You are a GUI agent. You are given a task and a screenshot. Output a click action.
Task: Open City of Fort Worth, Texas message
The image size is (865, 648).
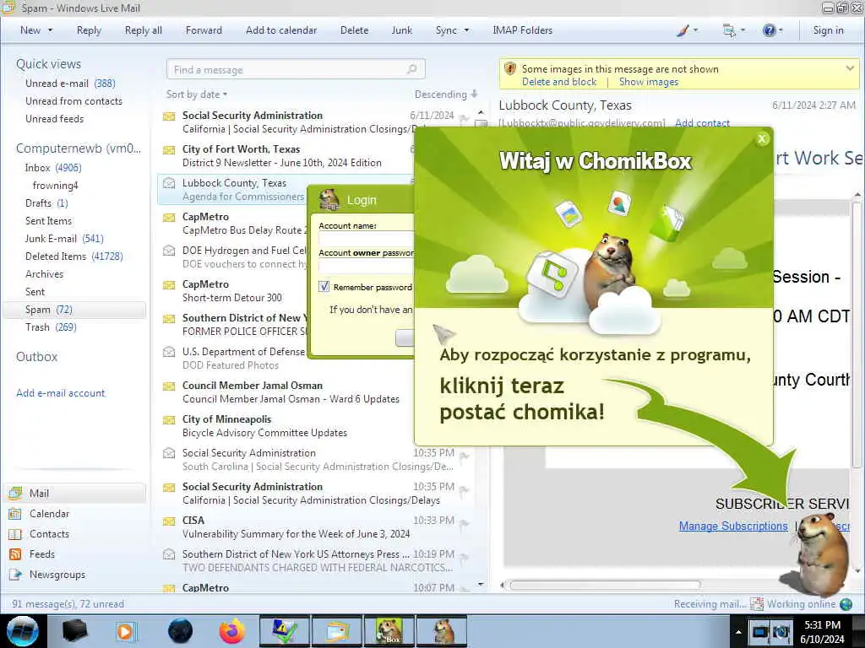(287, 156)
